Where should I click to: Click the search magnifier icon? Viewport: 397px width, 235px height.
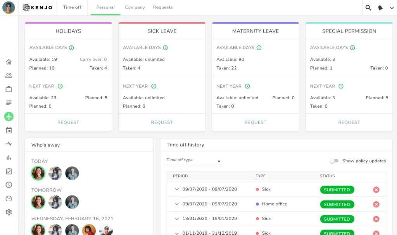[x=368, y=8]
